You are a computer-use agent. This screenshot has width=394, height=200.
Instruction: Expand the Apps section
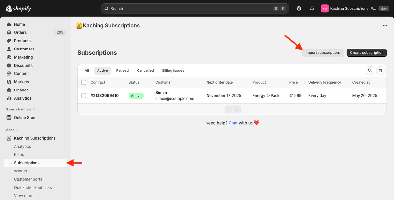(12, 130)
